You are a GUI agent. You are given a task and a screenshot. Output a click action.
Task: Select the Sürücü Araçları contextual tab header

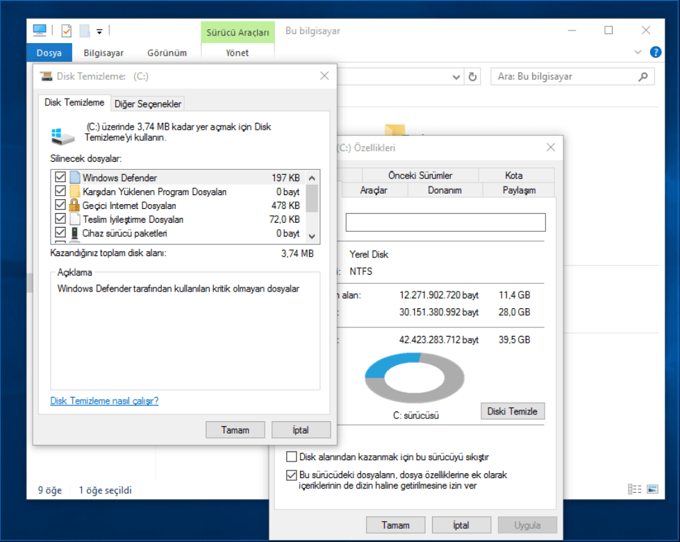coord(238,33)
